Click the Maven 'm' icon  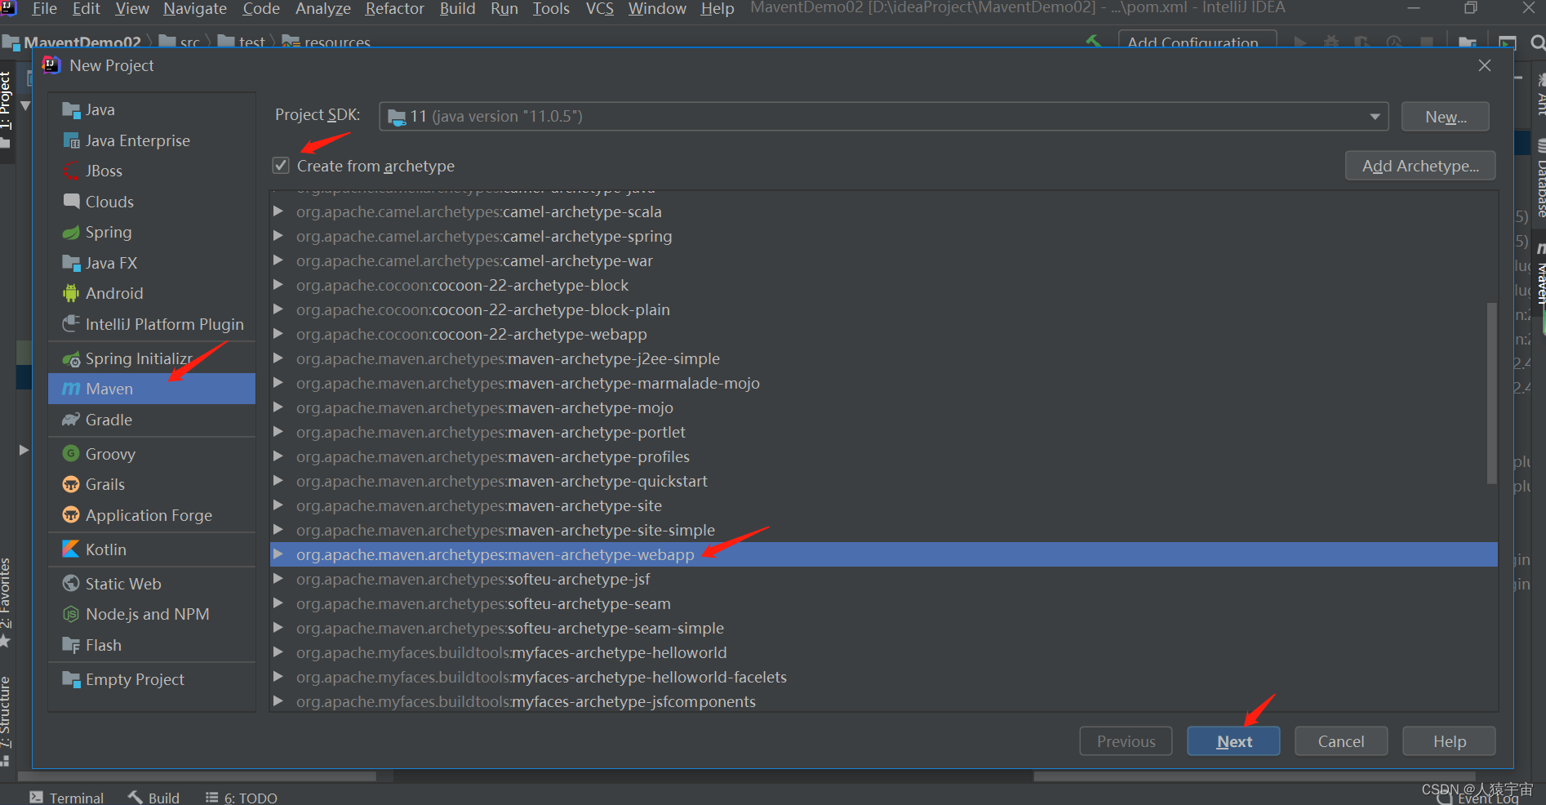tap(71, 389)
